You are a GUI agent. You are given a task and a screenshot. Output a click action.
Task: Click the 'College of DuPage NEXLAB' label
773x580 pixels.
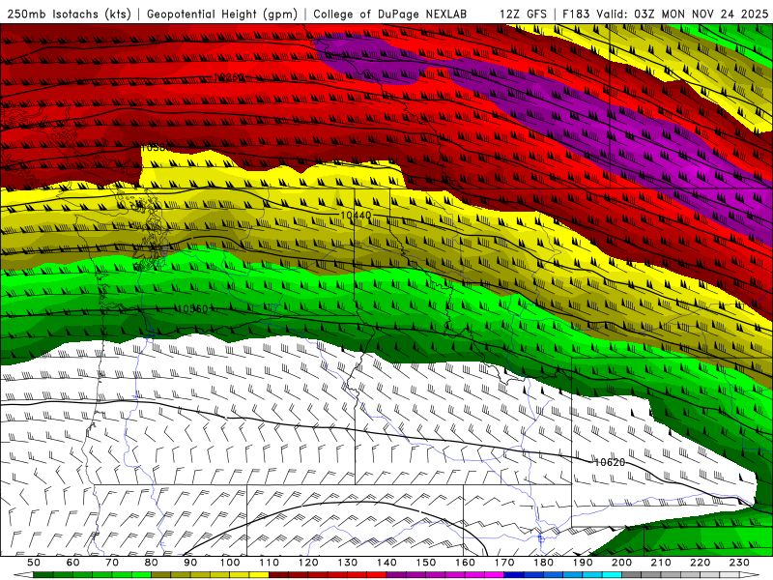389,14
